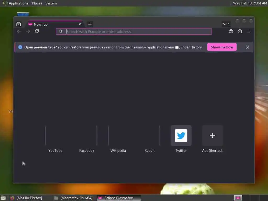Click the Add Shortcut plus tile
The height and width of the screenshot is (201, 268).
[x=213, y=136]
